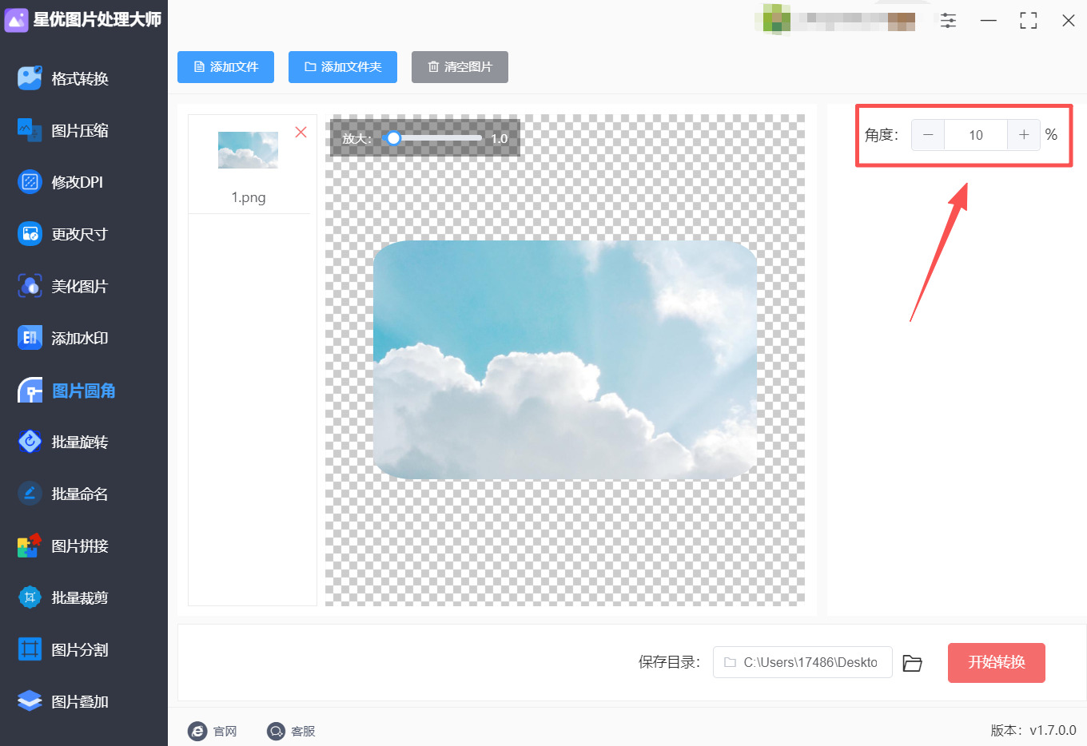Select the 添加水印 watermark icon
The height and width of the screenshot is (746, 1087).
[x=30, y=338]
